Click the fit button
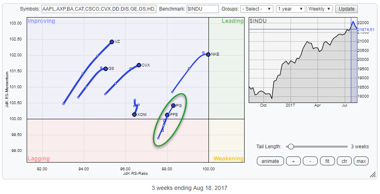Image resolution: width=380 pixels, height=194 pixels. click(327, 161)
